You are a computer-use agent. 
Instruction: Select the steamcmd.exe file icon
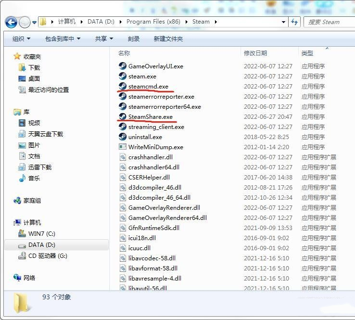pos(123,86)
